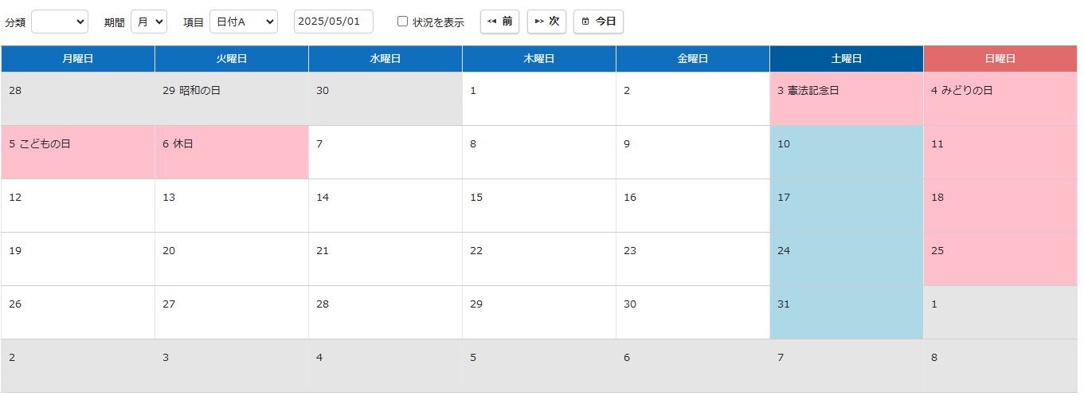The width and height of the screenshot is (1084, 396).
Task: Click the 日曜日 column header
Action: (1000, 59)
